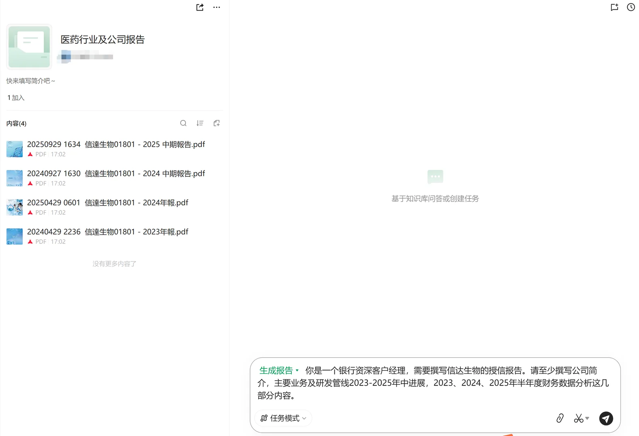Click the search icon in content list header
639x436 pixels.
pyautogui.click(x=183, y=123)
